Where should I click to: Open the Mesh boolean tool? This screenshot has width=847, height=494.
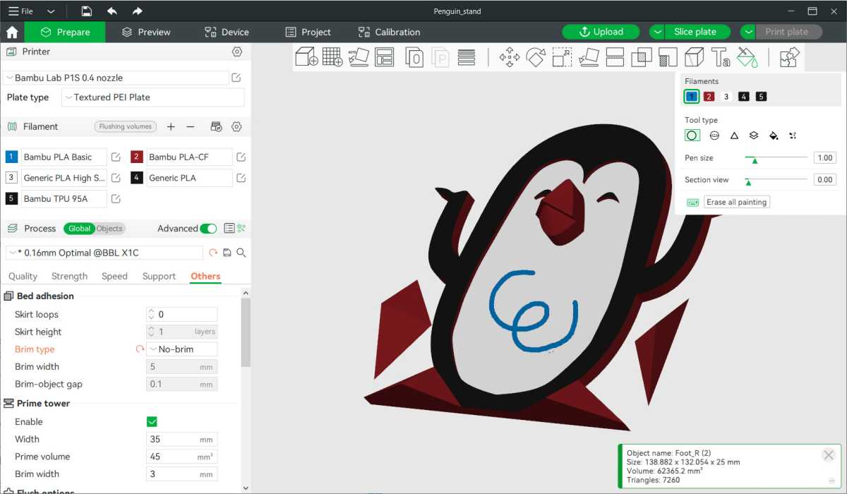pyautogui.click(x=642, y=57)
